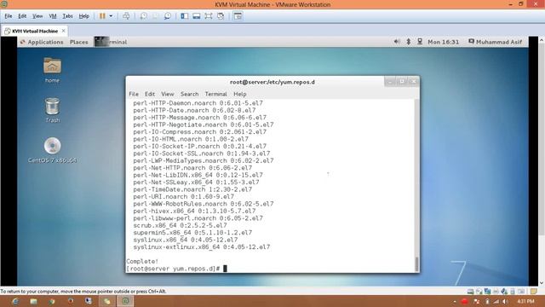Open the Windows volume tray icon
Image resolution: width=545 pixels, height=307 pixels.
coord(506,301)
